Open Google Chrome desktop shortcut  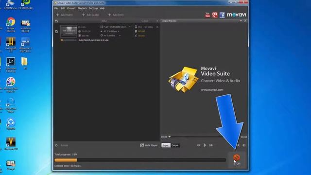tap(11, 25)
